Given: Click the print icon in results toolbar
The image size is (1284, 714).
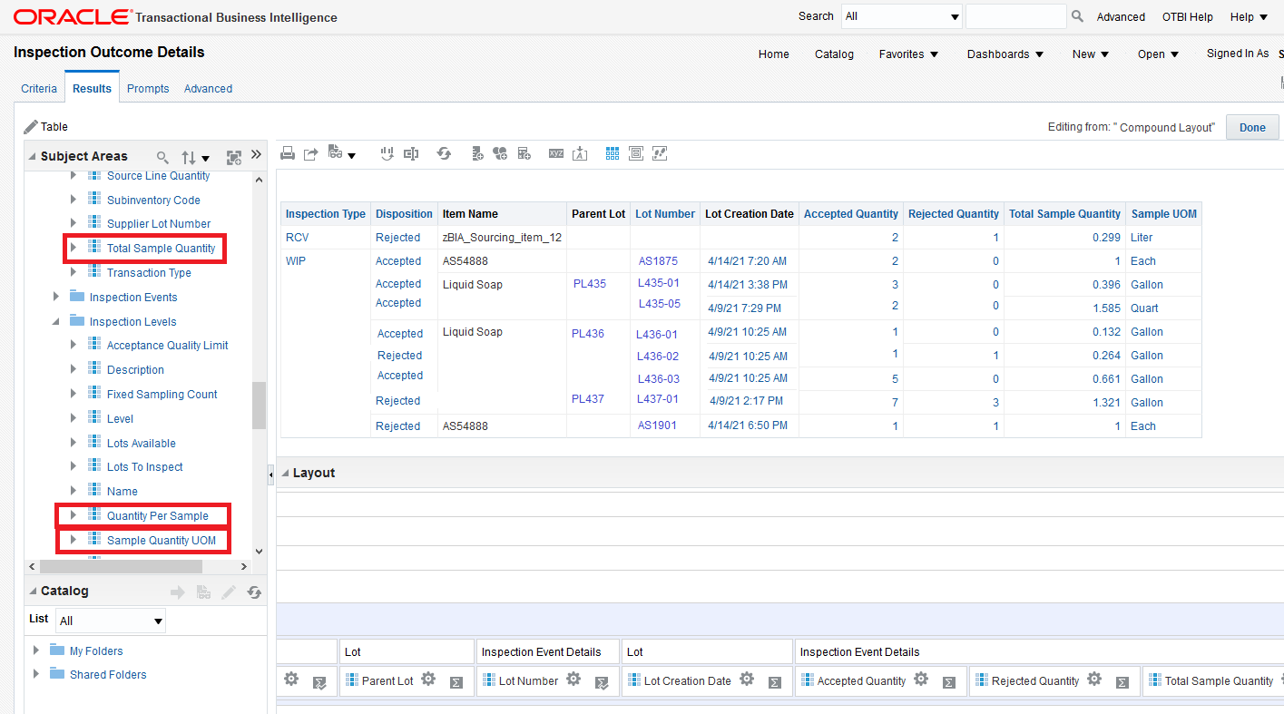Looking at the screenshot, I should click(288, 153).
